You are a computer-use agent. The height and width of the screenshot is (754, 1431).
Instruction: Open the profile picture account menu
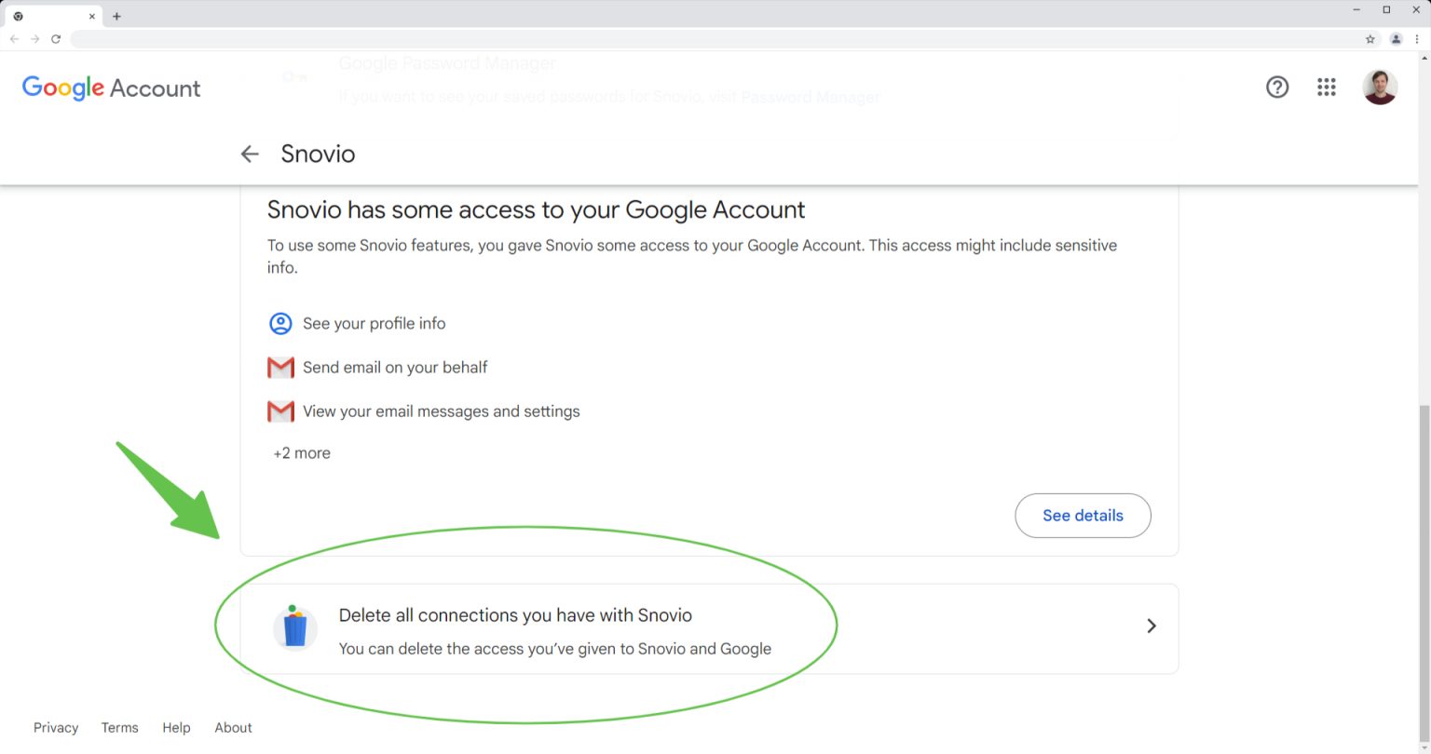click(x=1380, y=88)
